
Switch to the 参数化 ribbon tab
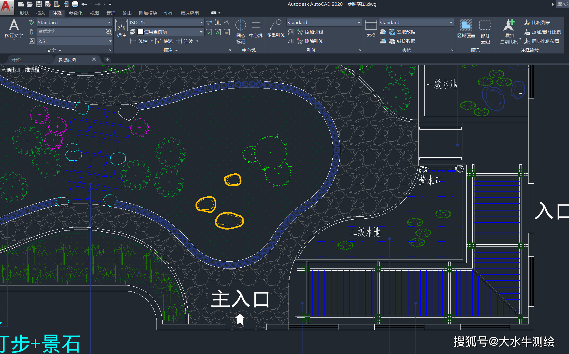(x=76, y=13)
